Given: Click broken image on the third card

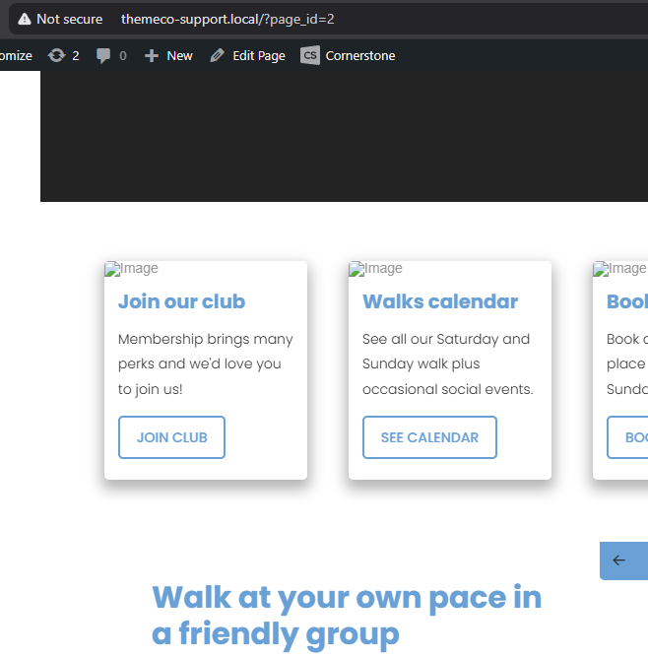Looking at the screenshot, I should click(619, 268).
